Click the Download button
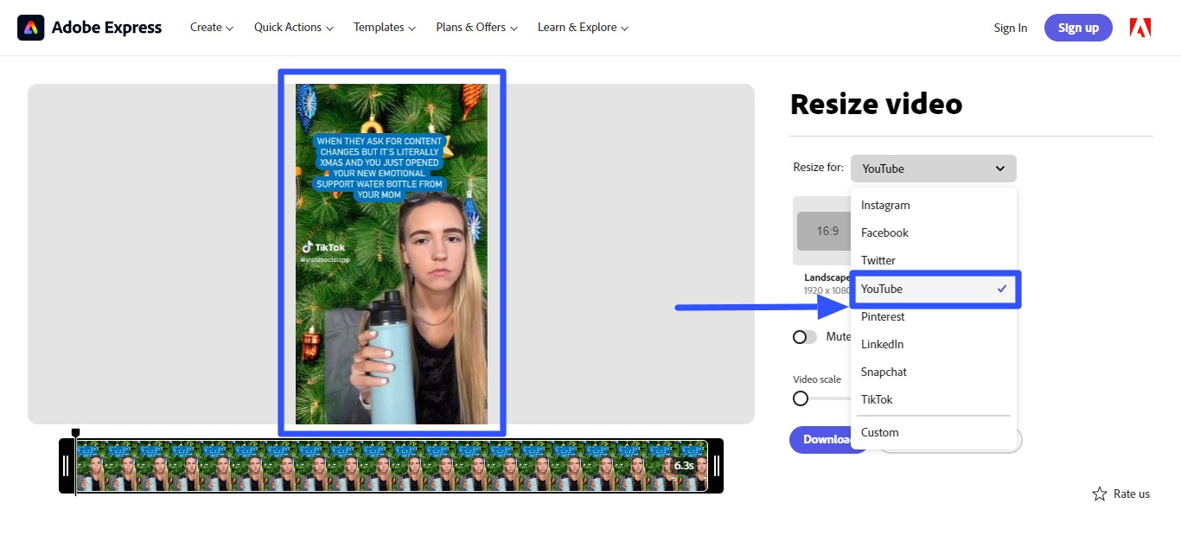This screenshot has height=535, width=1181. (x=821, y=439)
